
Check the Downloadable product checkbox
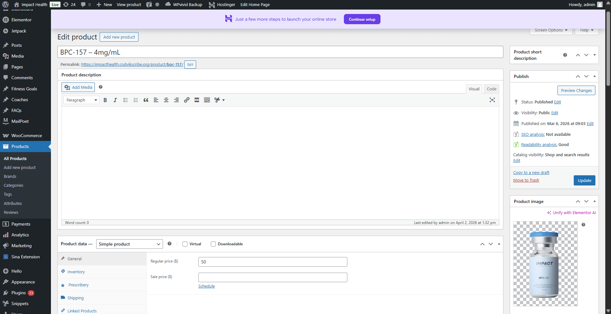[x=213, y=244]
